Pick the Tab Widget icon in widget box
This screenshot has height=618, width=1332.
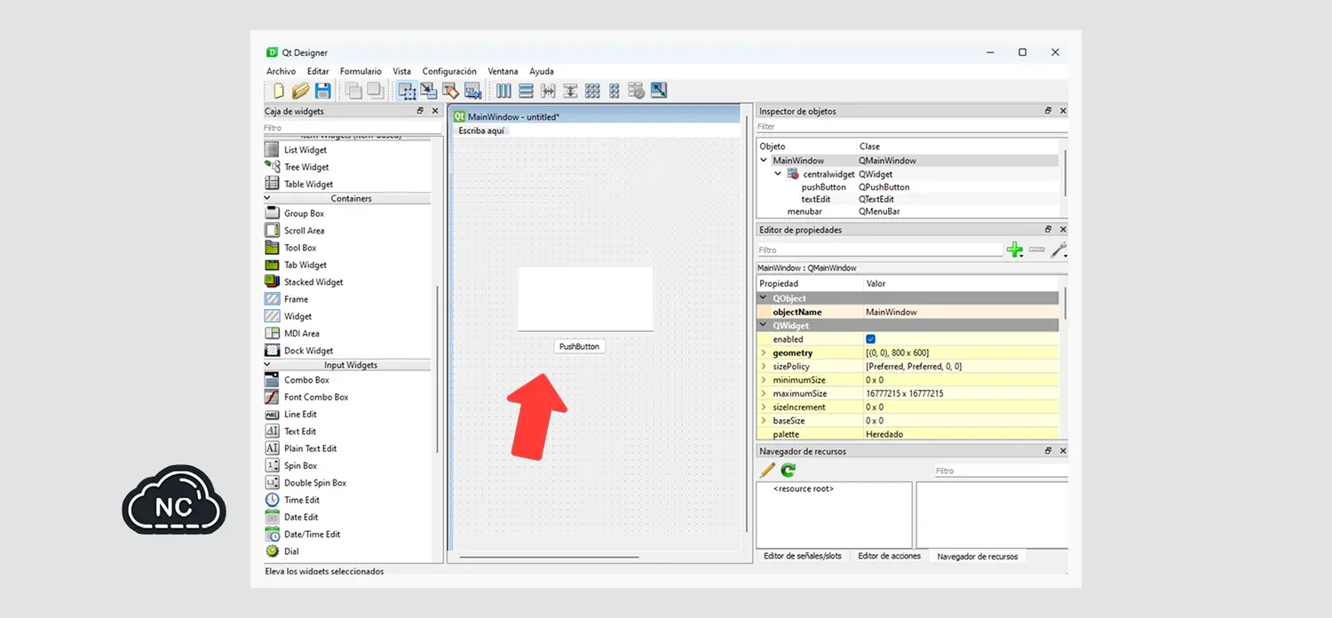[x=273, y=265]
